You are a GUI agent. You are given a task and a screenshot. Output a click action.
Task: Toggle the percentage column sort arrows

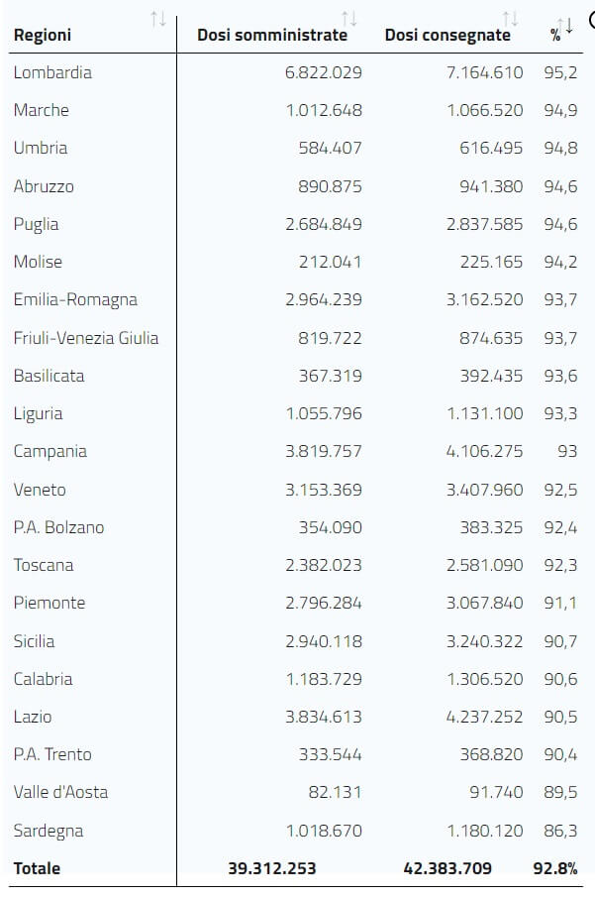click(x=565, y=26)
